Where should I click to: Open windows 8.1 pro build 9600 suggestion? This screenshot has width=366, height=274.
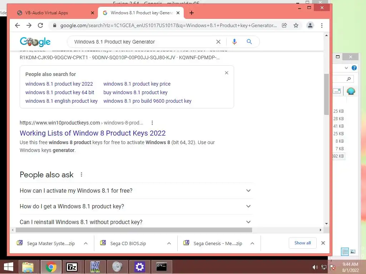click(147, 101)
